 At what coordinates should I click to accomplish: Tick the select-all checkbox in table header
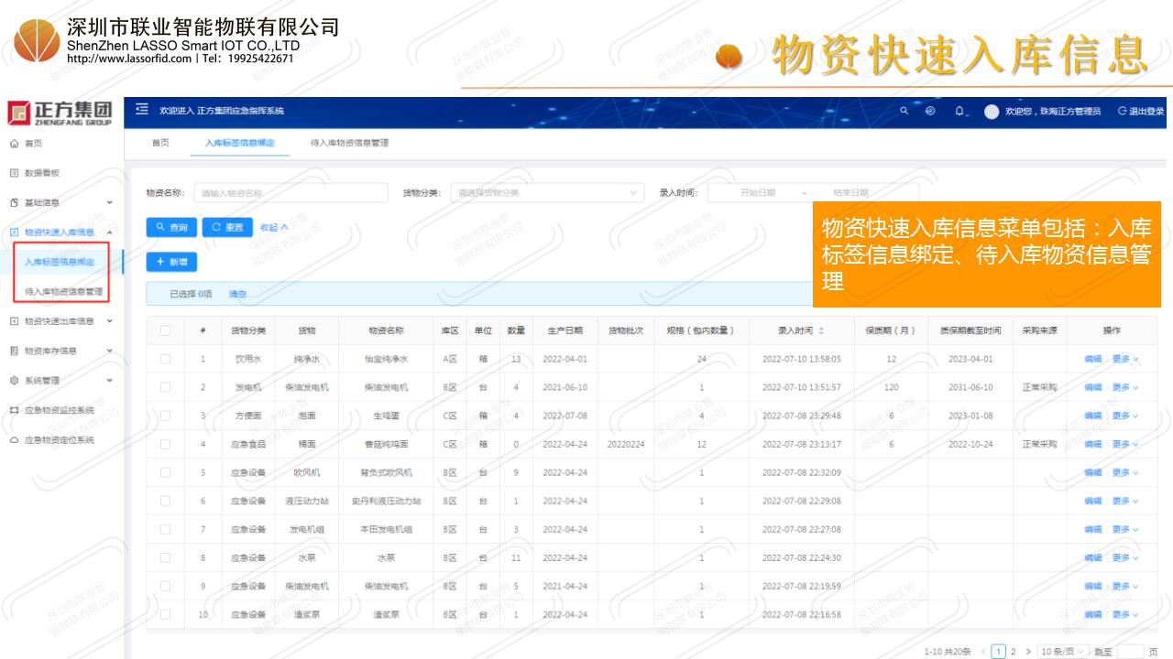coord(165,330)
